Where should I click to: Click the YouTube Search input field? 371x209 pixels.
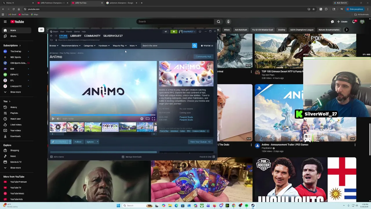[175, 21]
